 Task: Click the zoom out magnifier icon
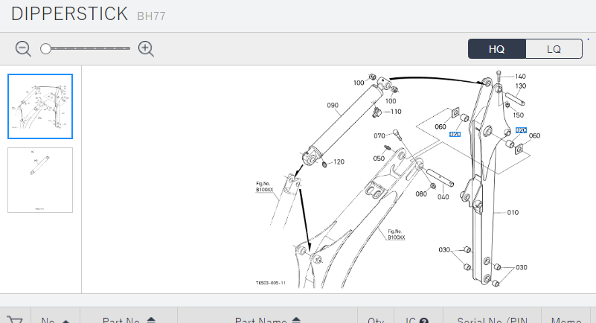tap(23, 49)
